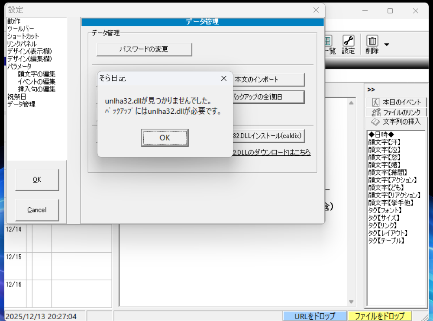433x321 pixels.
Task: Select デザイン(表示欄) in settings list
Action: point(27,51)
